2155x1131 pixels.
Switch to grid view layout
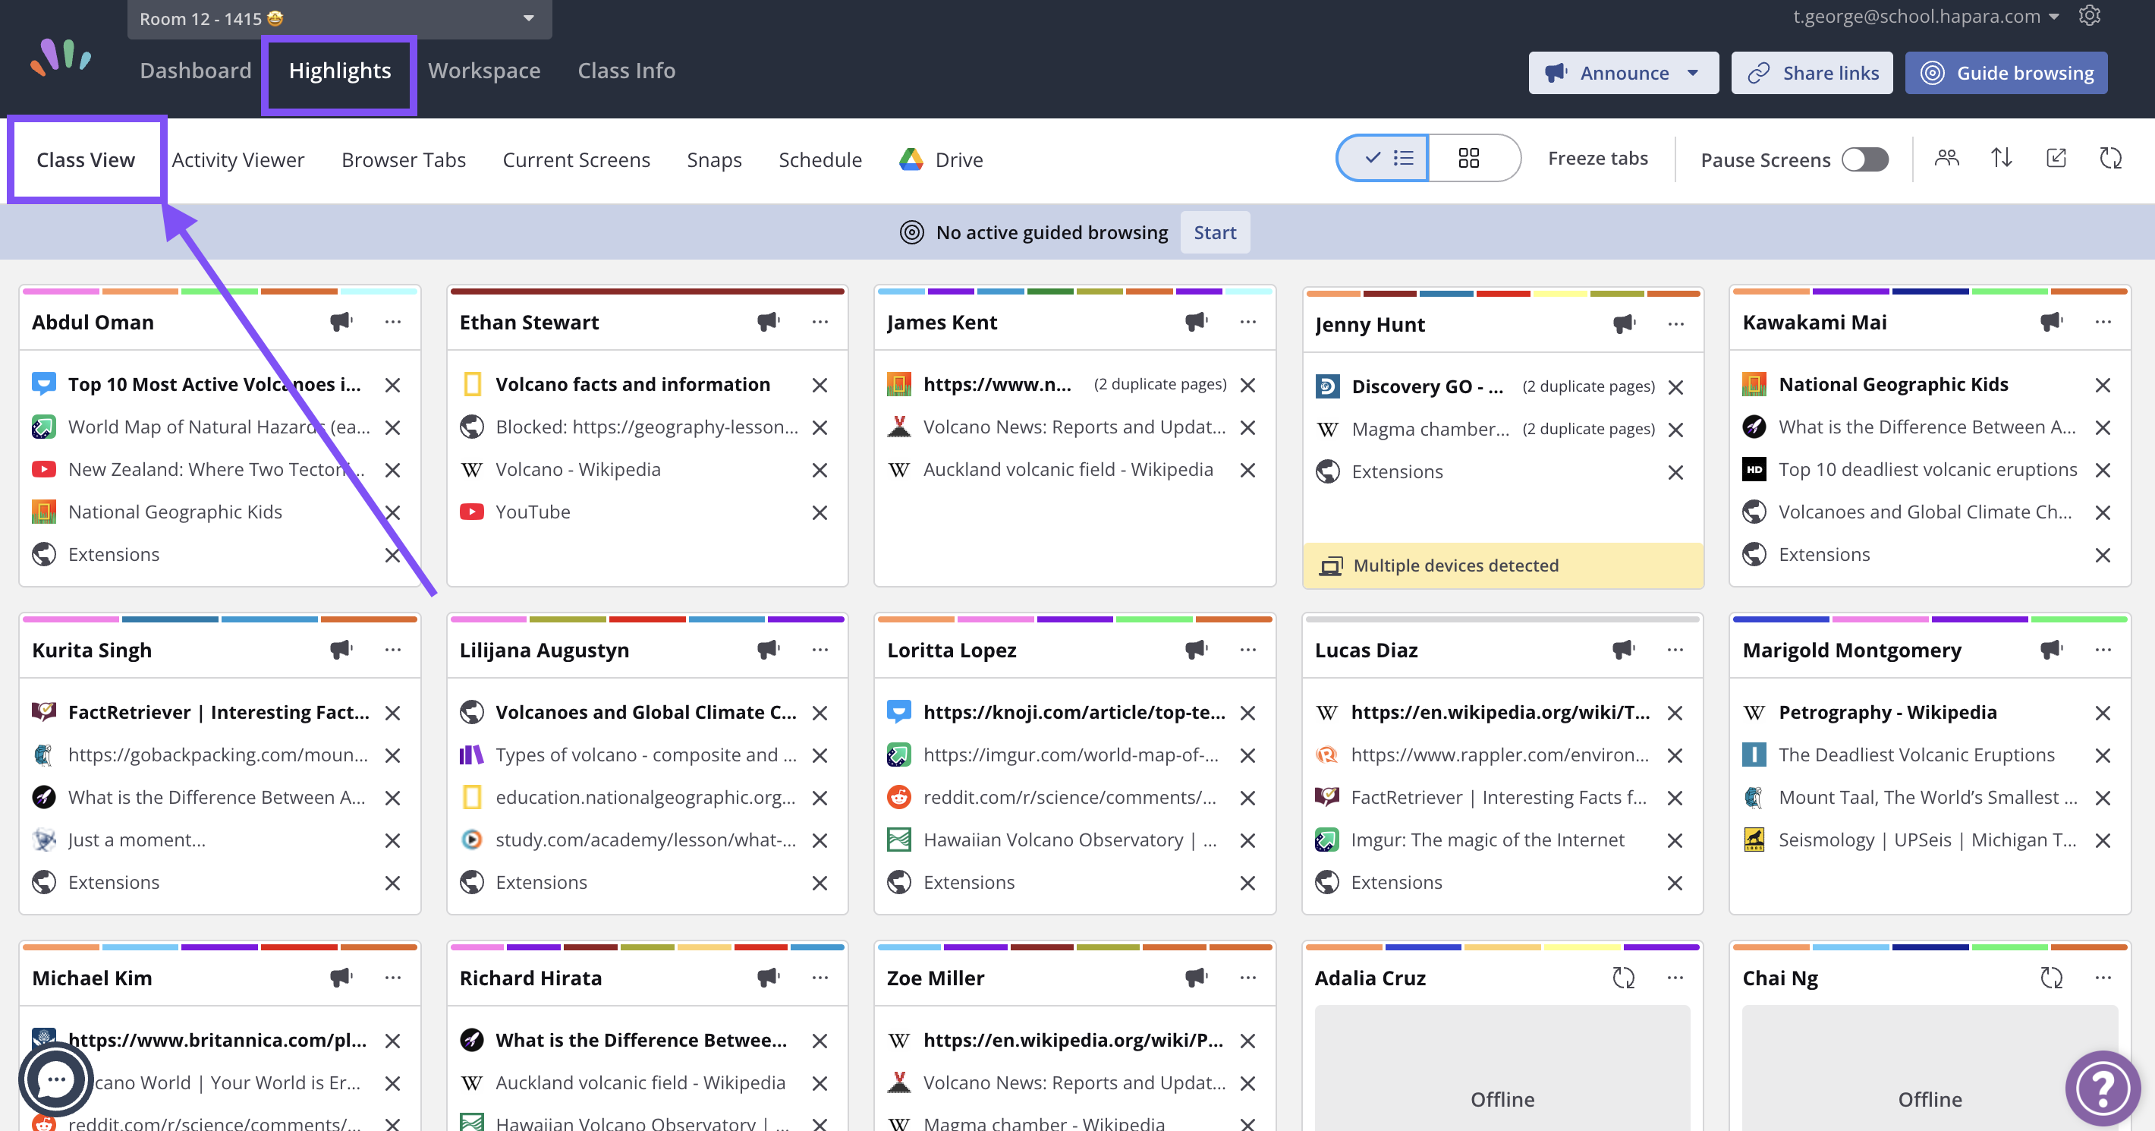[x=1473, y=157]
